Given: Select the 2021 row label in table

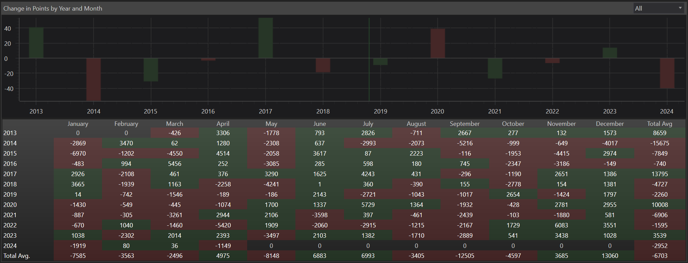Looking at the screenshot, I should point(10,215).
